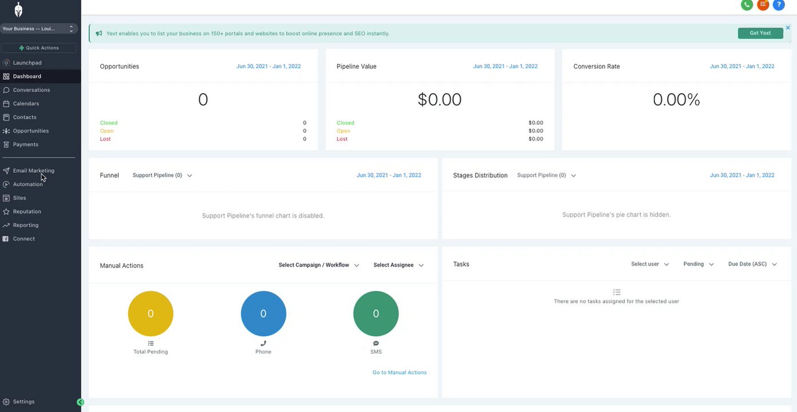Open the business location switcher dropdown
Image resolution: width=797 pixels, height=412 pixels.
(x=39, y=29)
